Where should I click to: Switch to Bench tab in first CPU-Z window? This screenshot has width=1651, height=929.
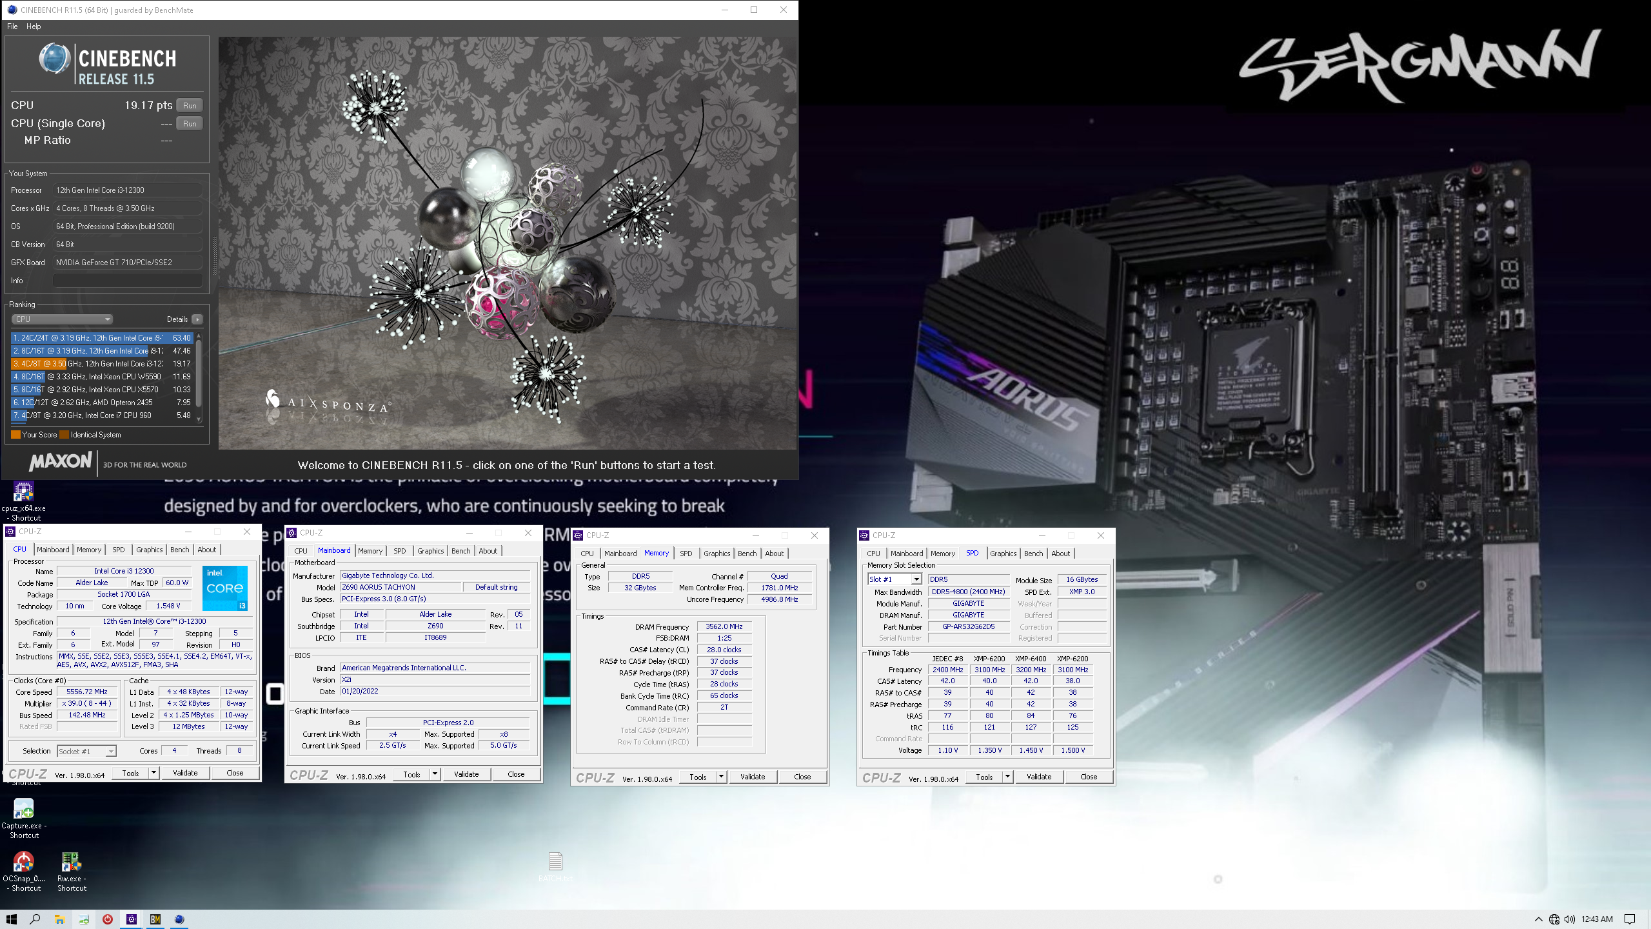(180, 550)
